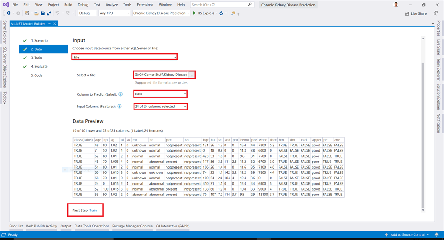Click the class (Label) column header
The image size is (444, 240).
click(83, 140)
